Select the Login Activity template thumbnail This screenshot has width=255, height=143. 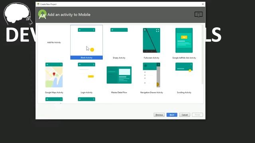(86, 75)
